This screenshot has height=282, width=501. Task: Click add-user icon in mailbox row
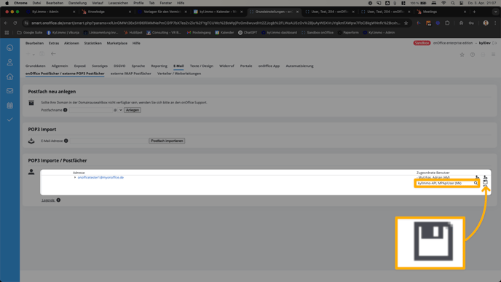[x=485, y=177]
